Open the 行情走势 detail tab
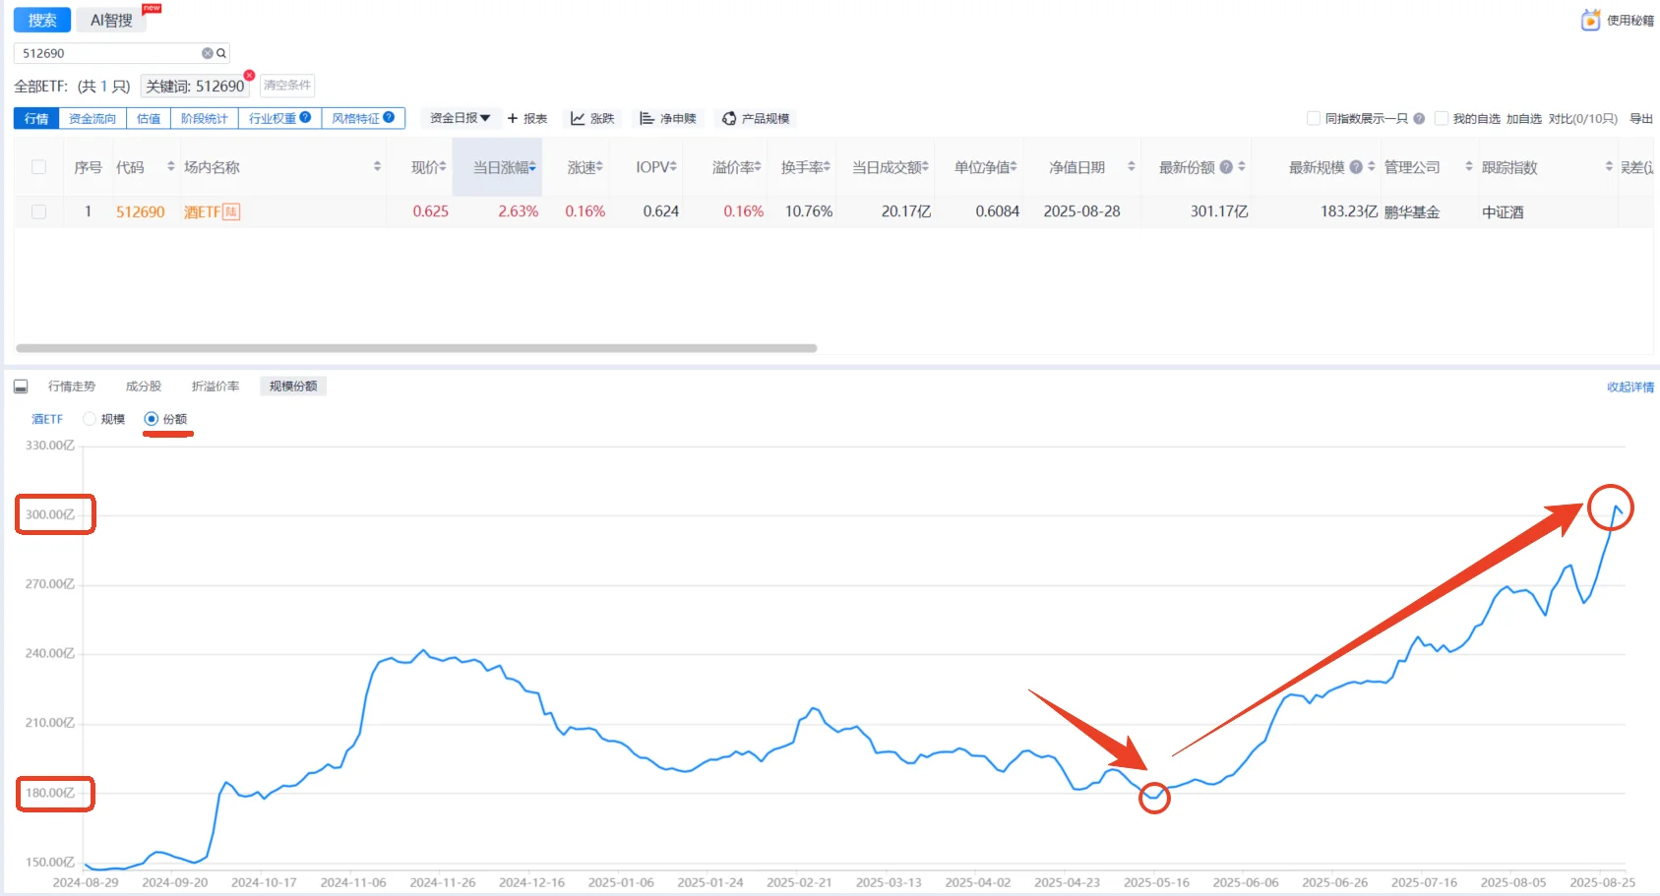This screenshot has width=1660, height=896. tap(72, 387)
